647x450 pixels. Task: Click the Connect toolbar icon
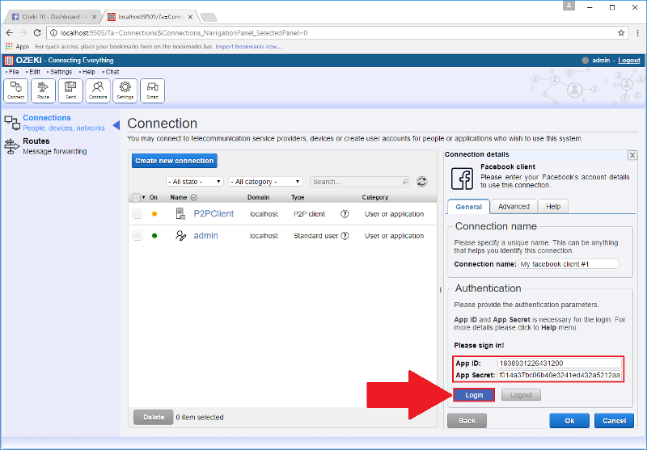[16, 90]
